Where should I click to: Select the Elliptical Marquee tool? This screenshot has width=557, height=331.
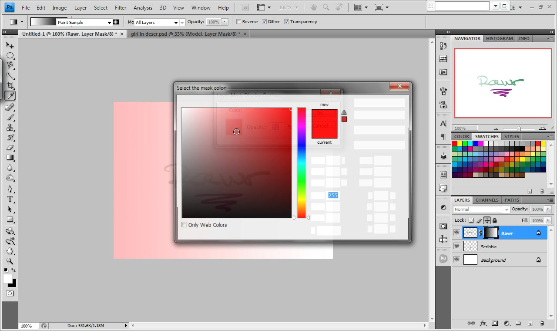(10, 55)
